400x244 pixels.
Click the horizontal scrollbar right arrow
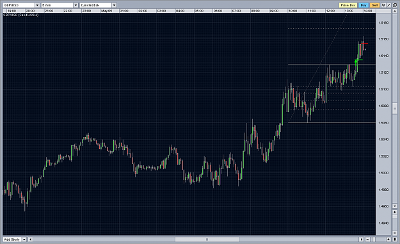click(x=362, y=240)
